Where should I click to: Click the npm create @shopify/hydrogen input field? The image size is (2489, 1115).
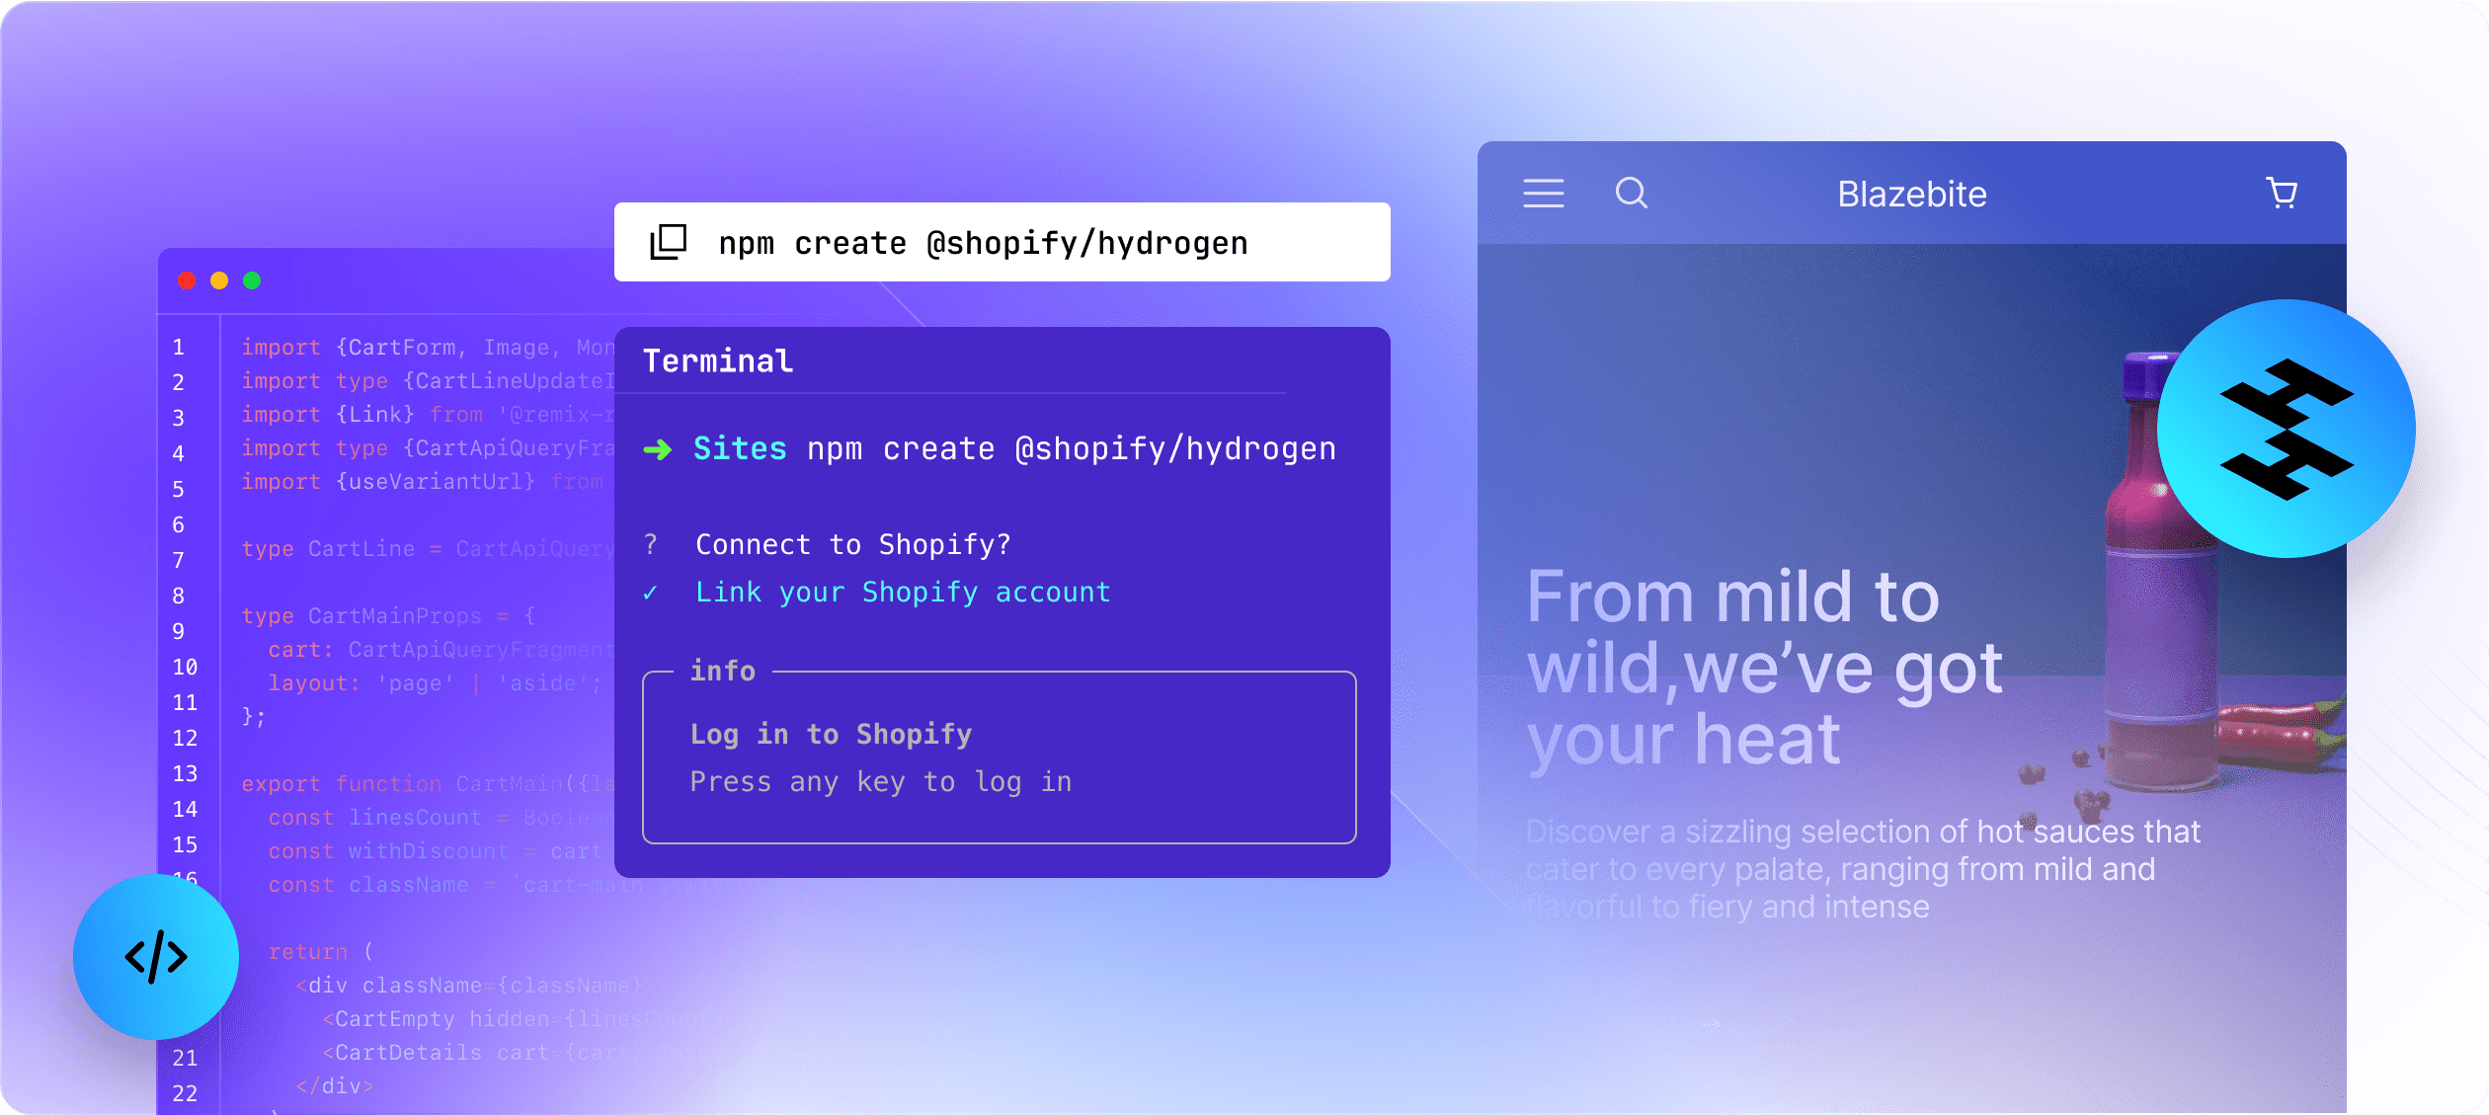pyautogui.click(x=1000, y=245)
